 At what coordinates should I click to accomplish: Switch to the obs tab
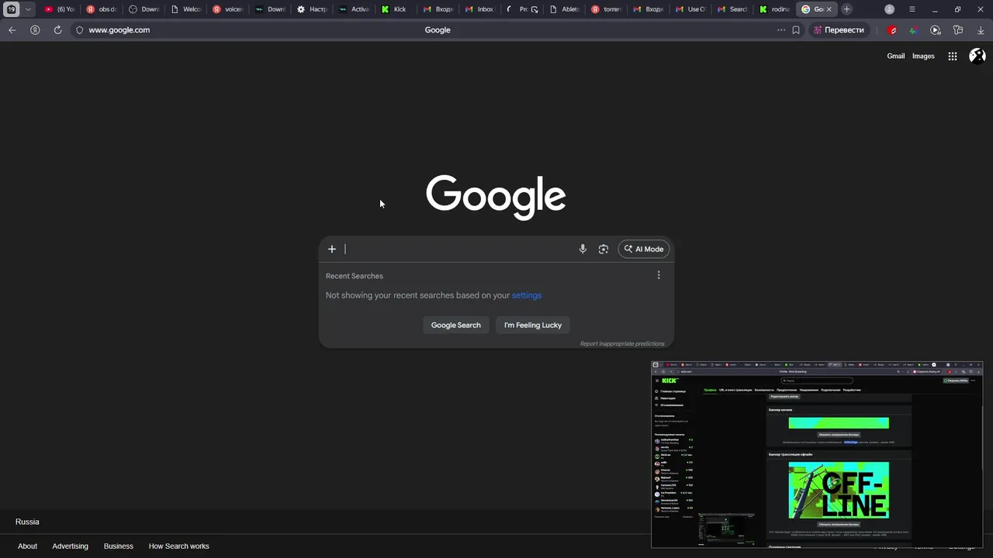tap(101, 9)
